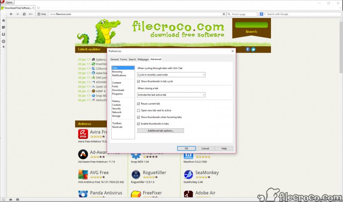The height and width of the screenshot is (202, 343).
Task: Select Programs in advanced list
Action: [x=117, y=94]
